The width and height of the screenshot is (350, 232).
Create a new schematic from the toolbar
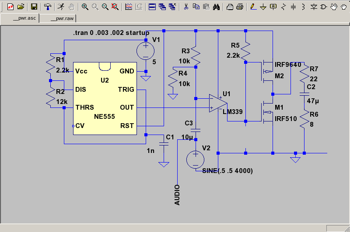(10, 7)
